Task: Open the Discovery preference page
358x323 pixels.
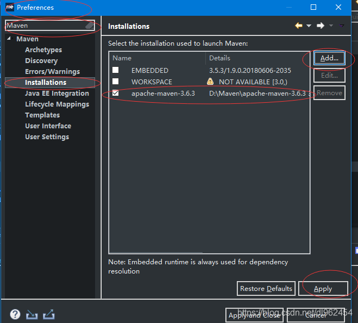Action: [x=41, y=60]
